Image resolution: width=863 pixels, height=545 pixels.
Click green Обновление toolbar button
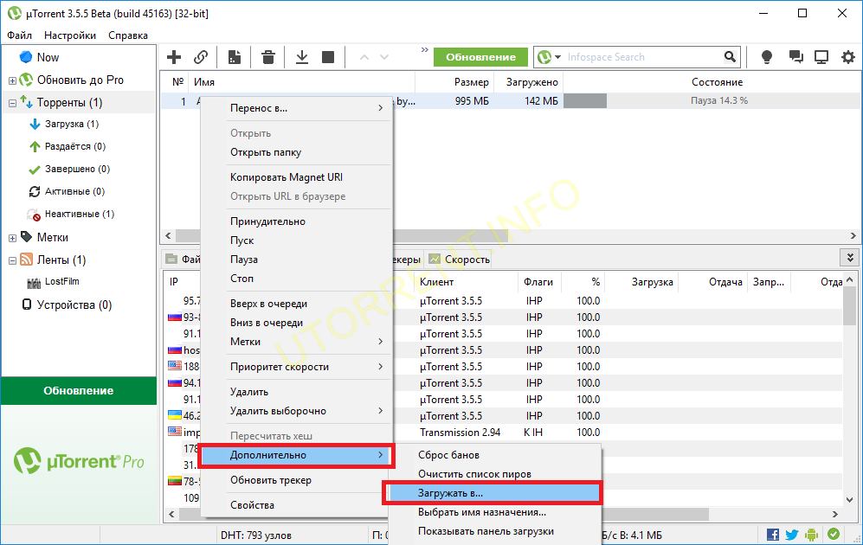click(480, 57)
